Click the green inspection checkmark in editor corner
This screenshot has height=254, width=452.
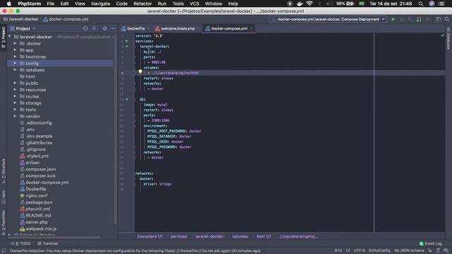point(443,35)
